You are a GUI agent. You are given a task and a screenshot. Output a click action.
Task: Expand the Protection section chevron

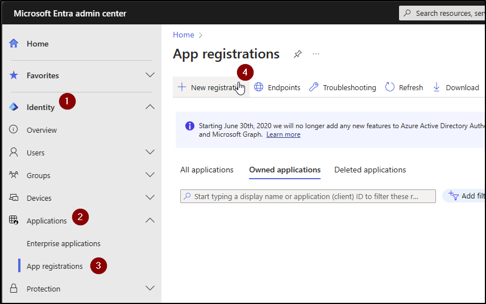150,288
